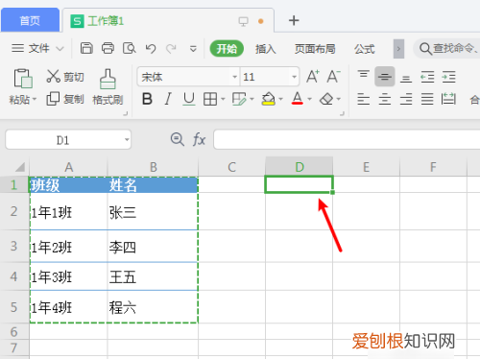Align text right
Screen dimensions: 480x359
tap(406, 99)
